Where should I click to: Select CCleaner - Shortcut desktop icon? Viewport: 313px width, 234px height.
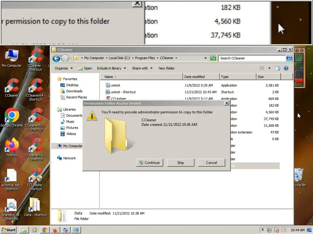35,60
